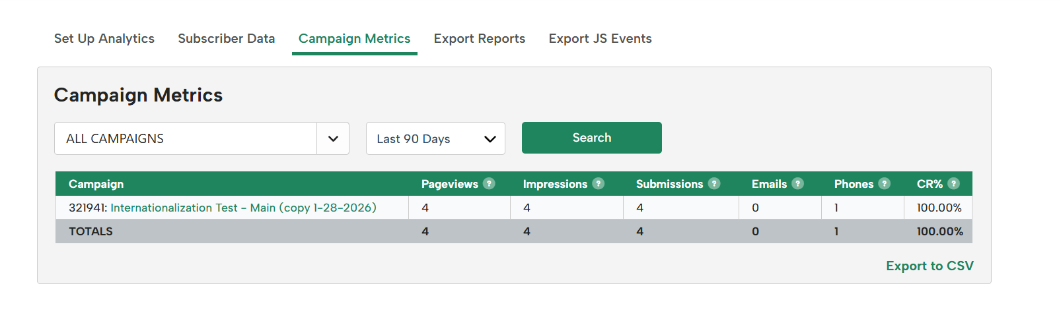
Task: Click the ALL CAMPAIGNS selection field
Action: pyautogui.click(x=186, y=138)
